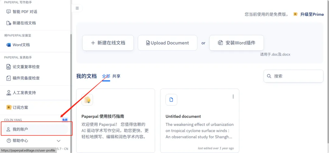329x153 pixels.
Task: Click the last edited over 1 year ago text
Action: point(216,148)
